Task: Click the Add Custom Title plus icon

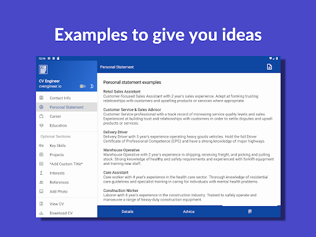Action: point(41,164)
